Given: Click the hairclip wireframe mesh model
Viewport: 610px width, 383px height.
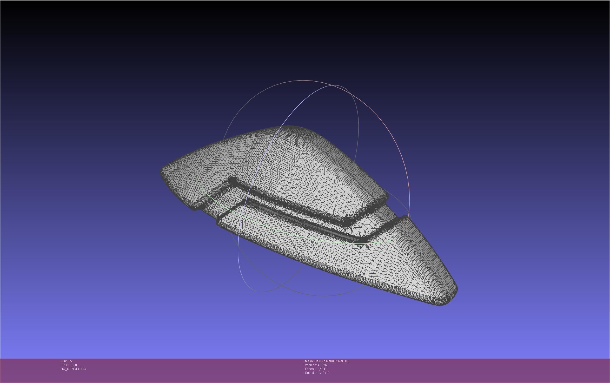Looking at the screenshot, I should pyautogui.click(x=309, y=216).
